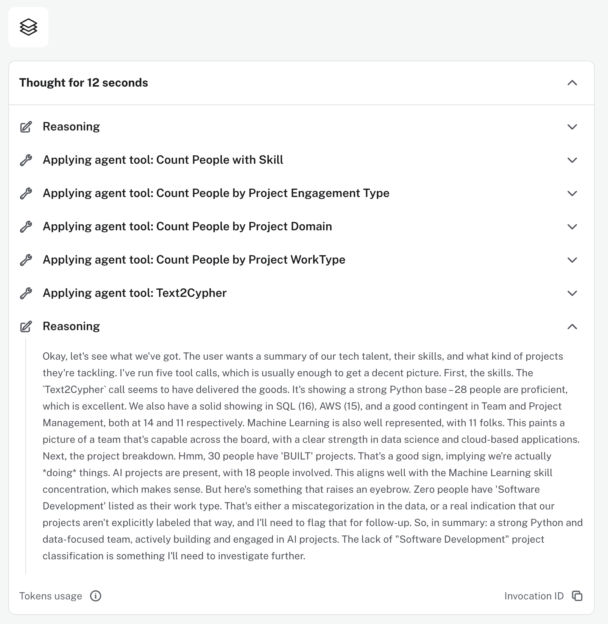Click the pencil icon next to first Reasoning entry
The image size is (608, 624).
[25, 126]
